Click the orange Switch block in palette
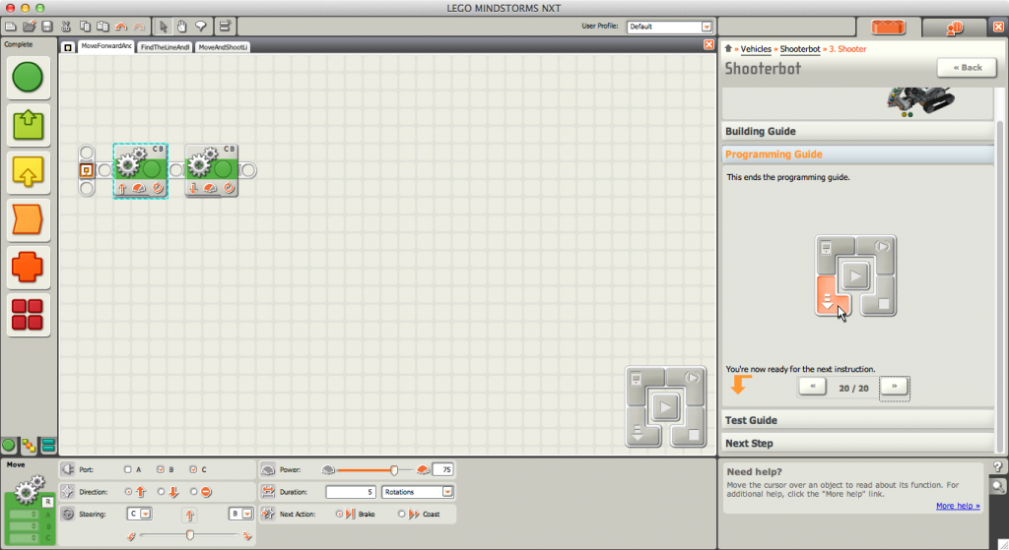The width and height of the screenshot is (1009, 550). (29, 219)
